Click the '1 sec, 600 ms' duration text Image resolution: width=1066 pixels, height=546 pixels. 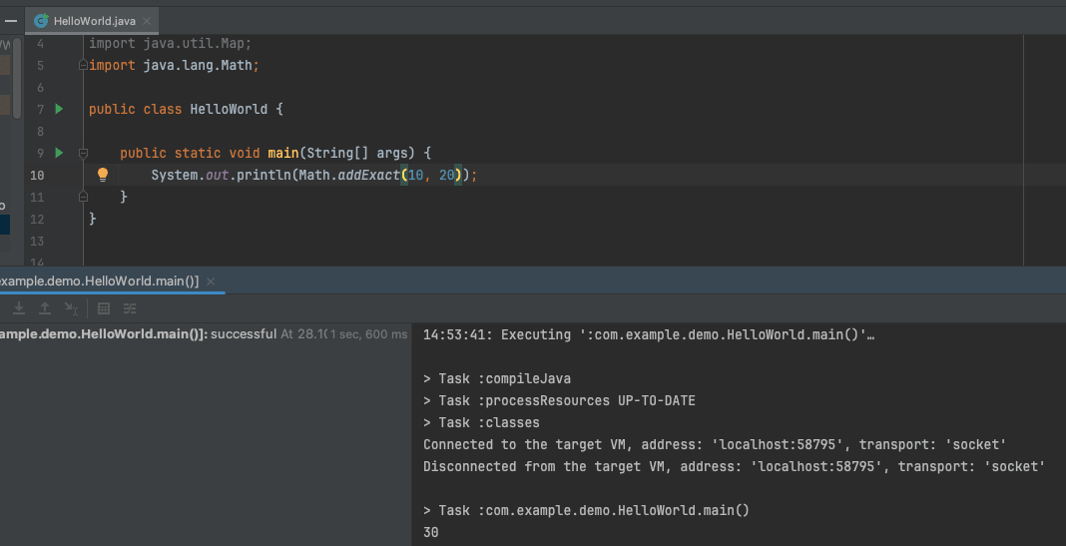click(368, 334)
